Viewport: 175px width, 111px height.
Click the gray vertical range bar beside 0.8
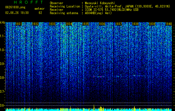tap(5, 79)
